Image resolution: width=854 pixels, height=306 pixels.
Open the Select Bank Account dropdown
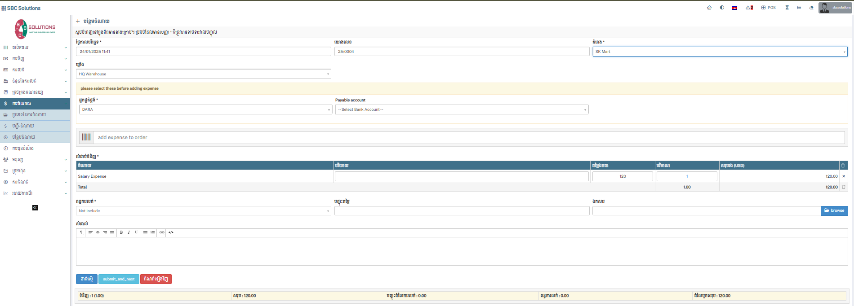point(461,109)
